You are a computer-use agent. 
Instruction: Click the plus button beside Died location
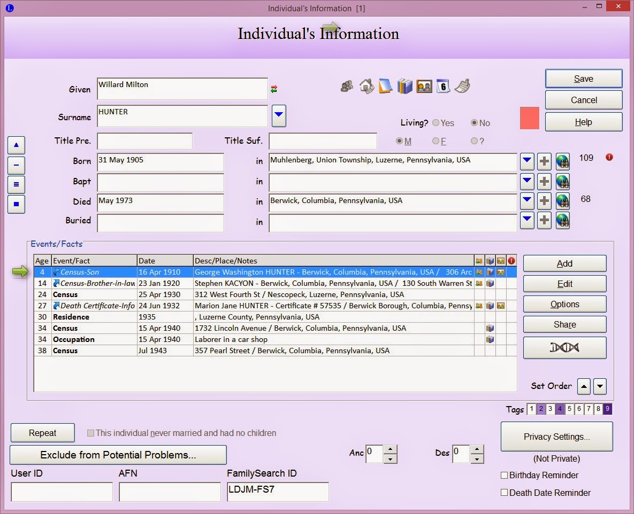pos(544,201)
